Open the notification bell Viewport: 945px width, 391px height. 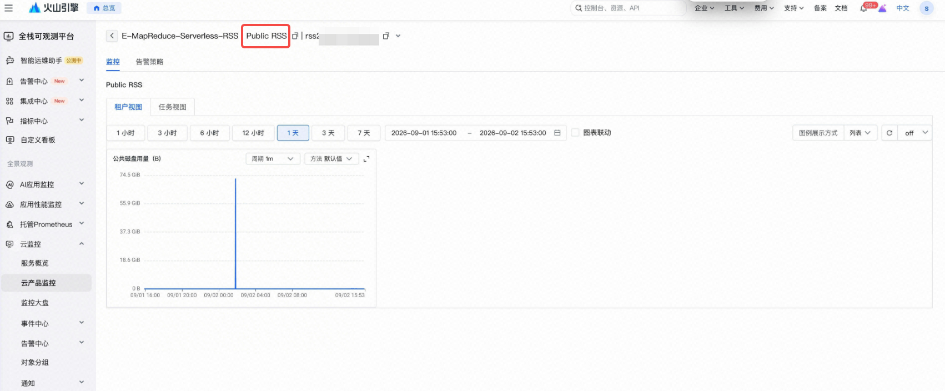point(863,8)
